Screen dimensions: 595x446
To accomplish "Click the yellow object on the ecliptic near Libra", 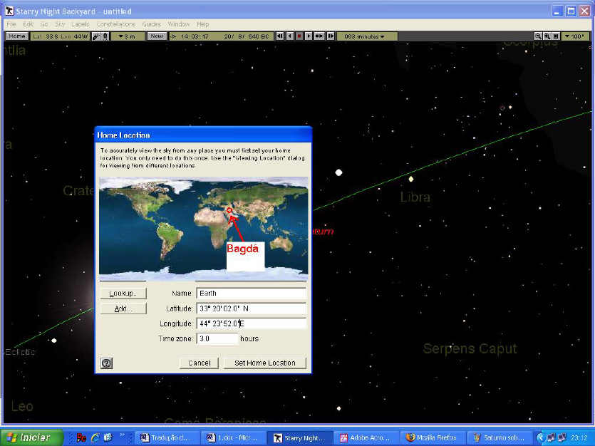I will pos(411,178).
